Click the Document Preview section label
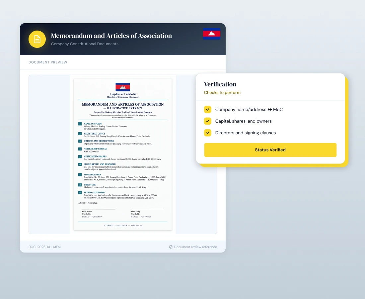The height and width of the screenshot is (299, 365). [48, 62]
